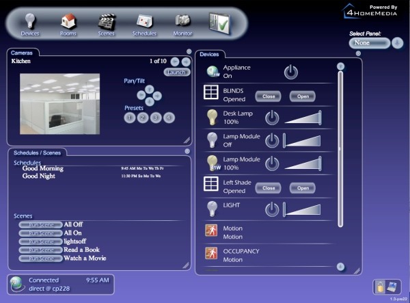Screen dimensions: 410x303
Task: Open the Schedules calendar icon
Action: point(144,21)
